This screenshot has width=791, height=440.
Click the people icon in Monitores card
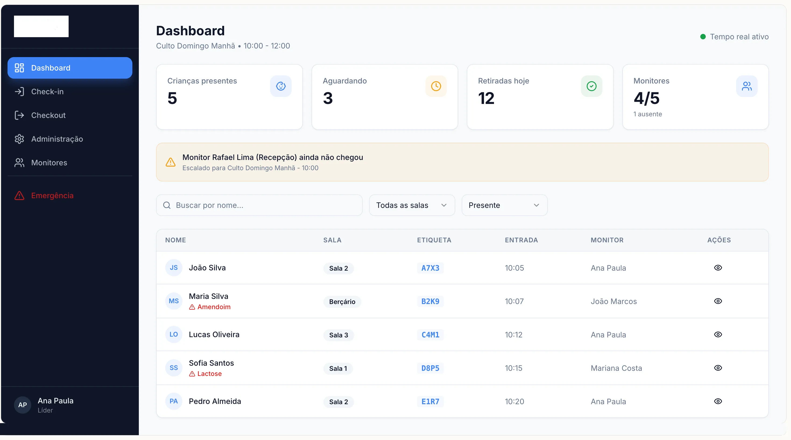(x=747, y=86)
